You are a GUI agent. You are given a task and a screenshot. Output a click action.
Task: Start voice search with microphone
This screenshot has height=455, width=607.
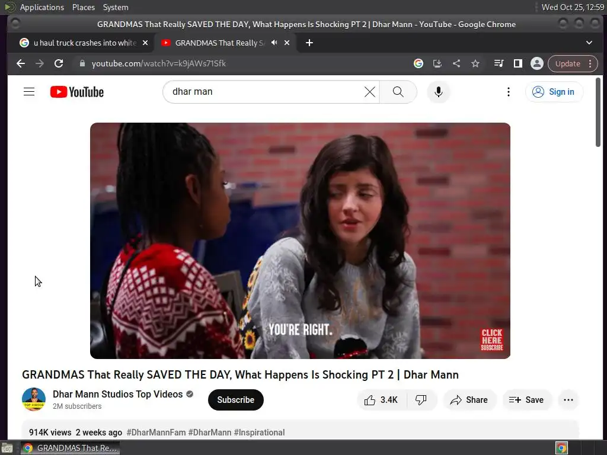point(438,92)
